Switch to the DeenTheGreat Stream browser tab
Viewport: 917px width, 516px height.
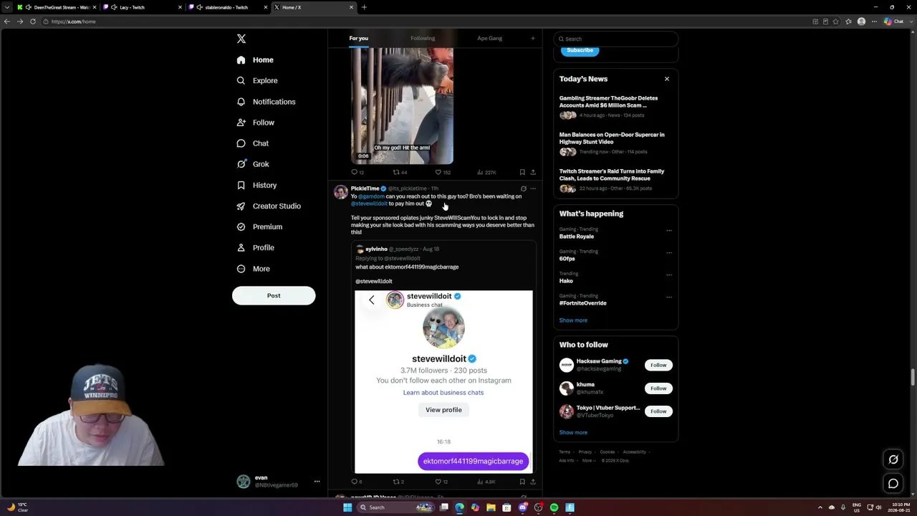(56, 7)
